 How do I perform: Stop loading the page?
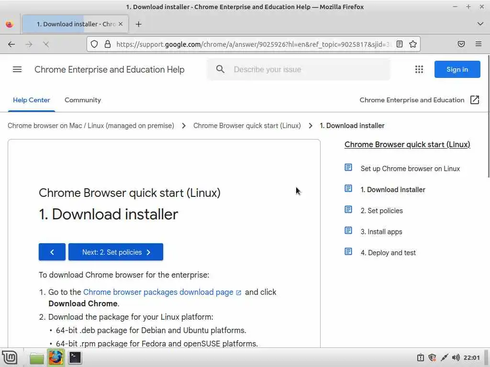pos(46,44)
